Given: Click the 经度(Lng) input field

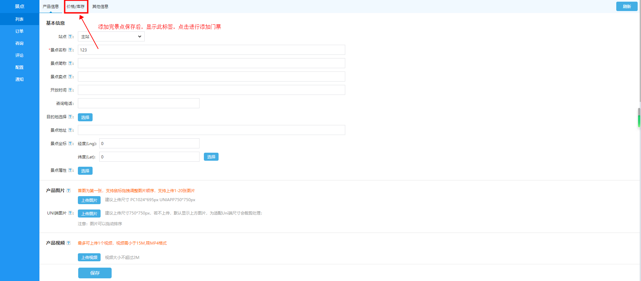Looking at the screenshot, I should (149, 143).
